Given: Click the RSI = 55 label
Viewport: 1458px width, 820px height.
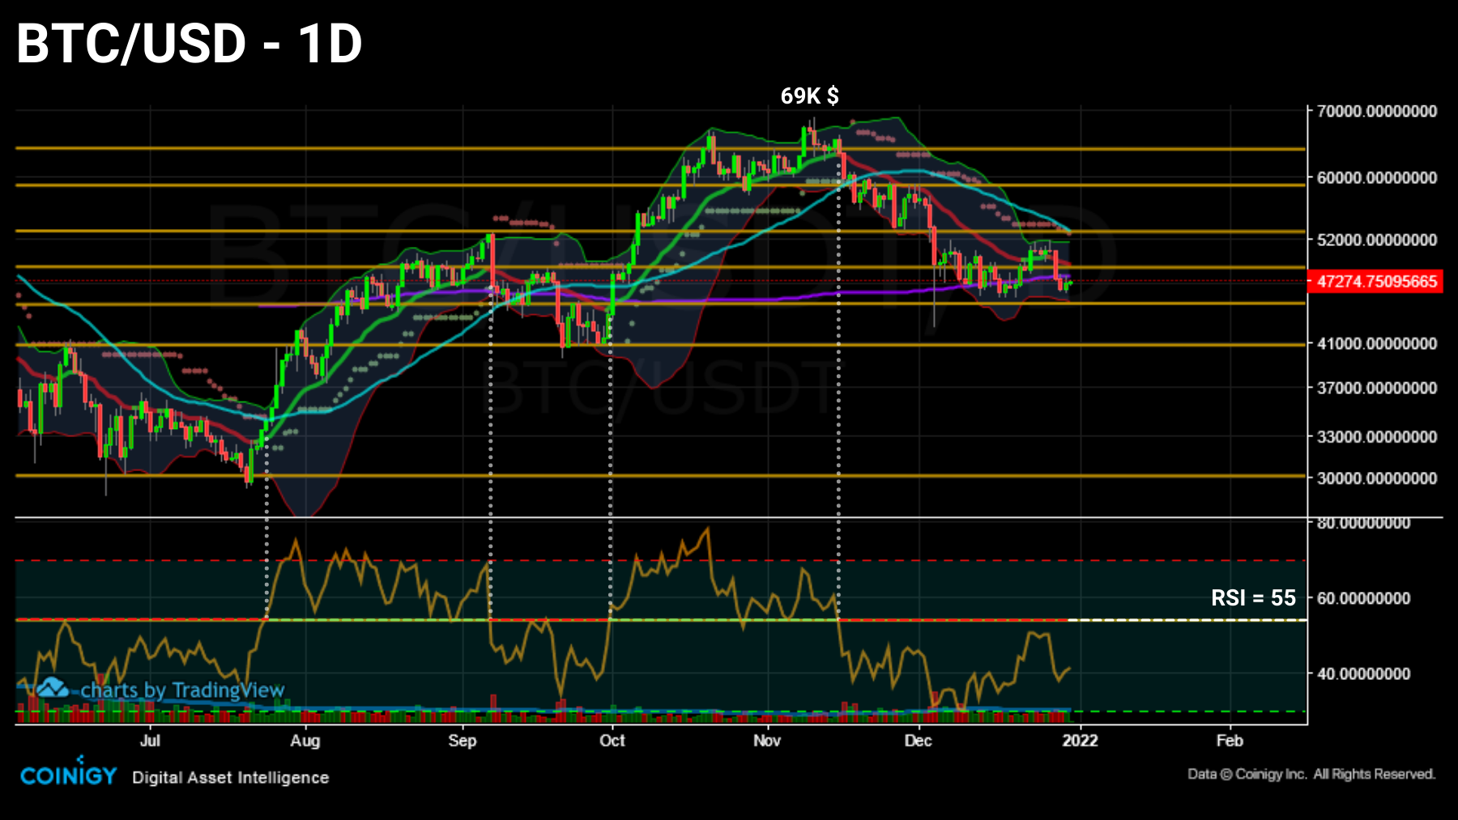Looking at the screenshot, I should click(1252, 598).
